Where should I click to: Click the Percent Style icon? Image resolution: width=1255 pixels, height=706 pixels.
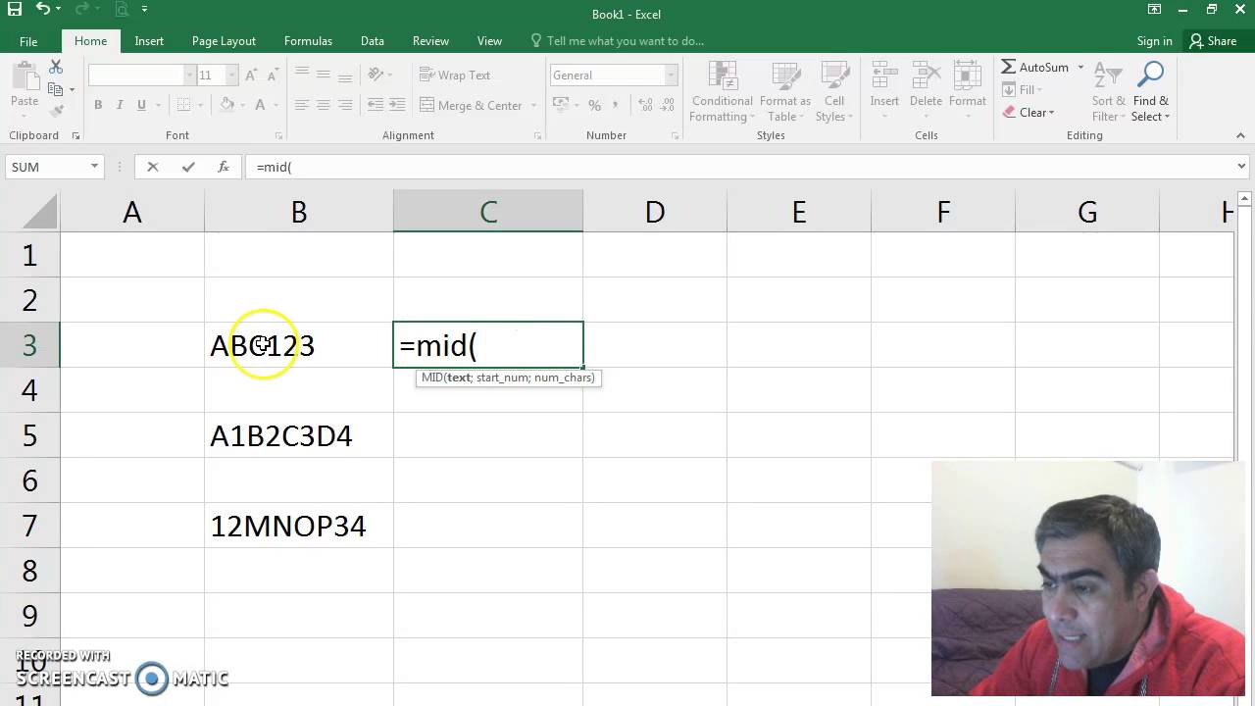coord(594,105)
